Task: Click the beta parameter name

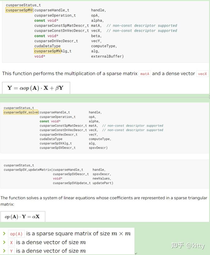Action: [96, 36]
